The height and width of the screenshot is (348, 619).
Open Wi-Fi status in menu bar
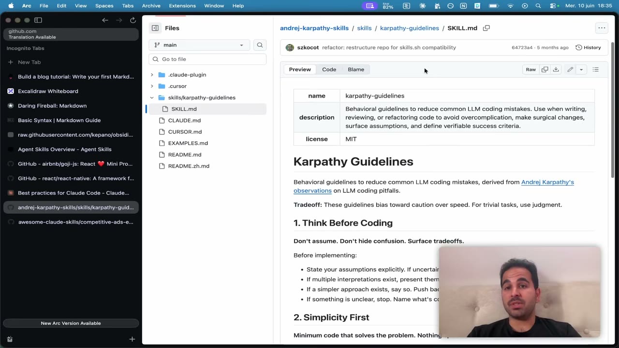coord(510,6)
